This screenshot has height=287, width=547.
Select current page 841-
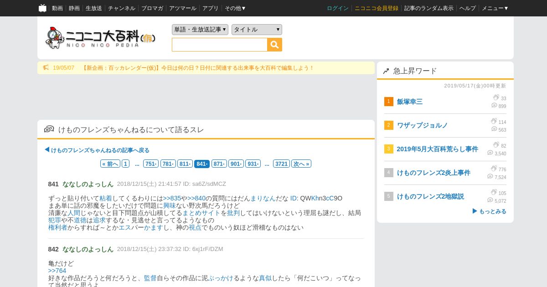(x=202, y=164)
